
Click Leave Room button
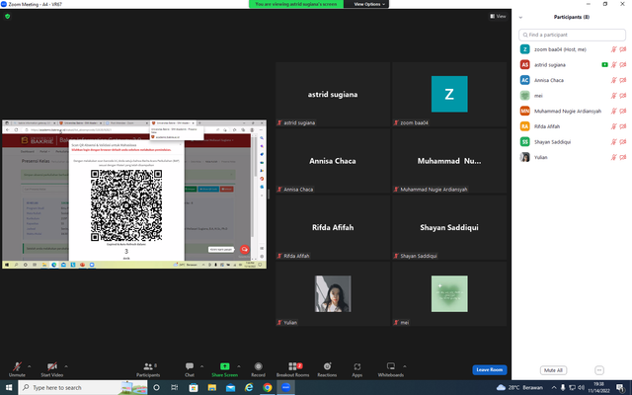click(490, 369)
